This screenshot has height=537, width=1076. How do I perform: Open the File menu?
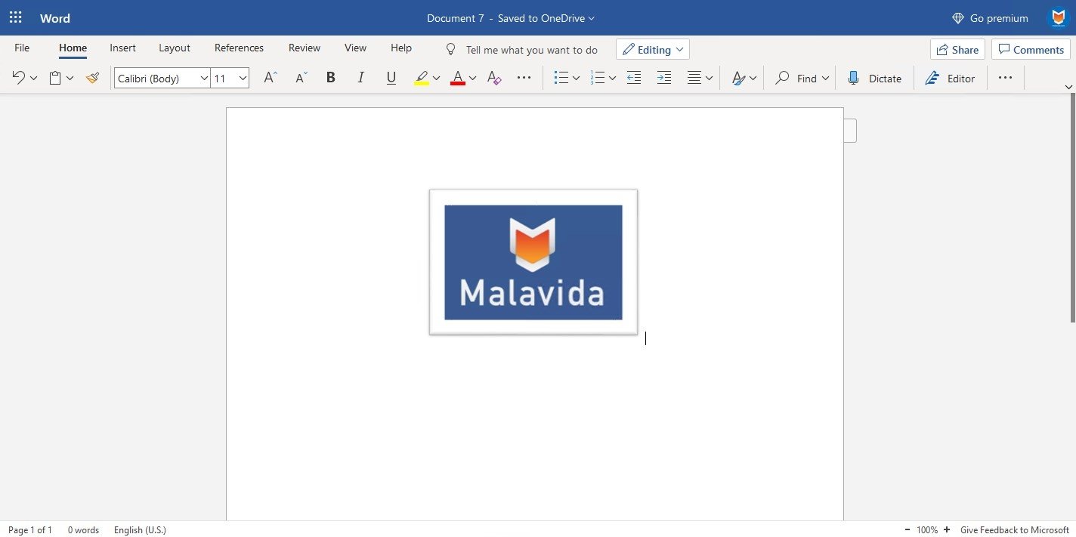pyautogui.click(x=22, y=48)
